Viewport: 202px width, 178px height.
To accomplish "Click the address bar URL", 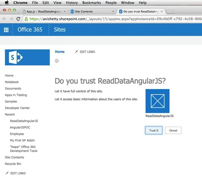I will [x=115, y=19].
